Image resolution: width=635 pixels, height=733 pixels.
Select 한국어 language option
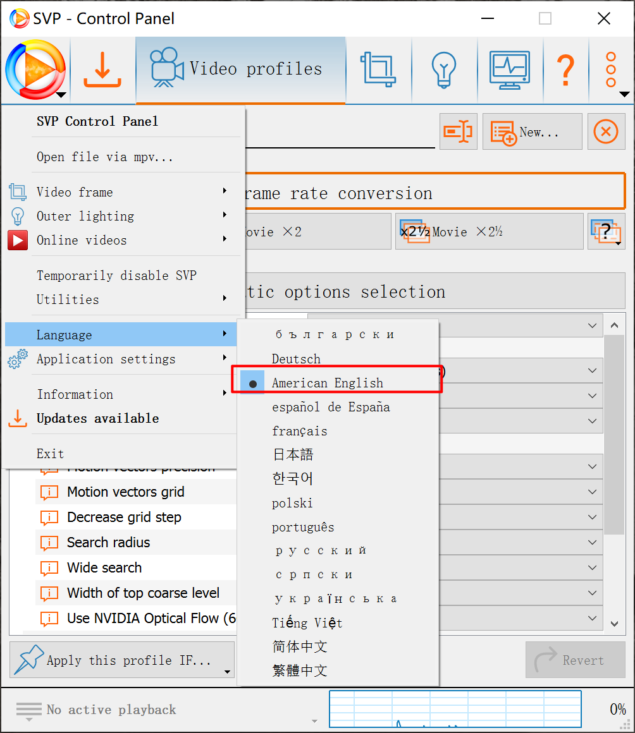(338, 479)
